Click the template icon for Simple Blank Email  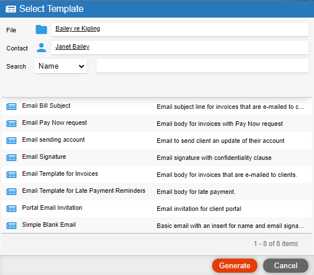click(11, 226)
